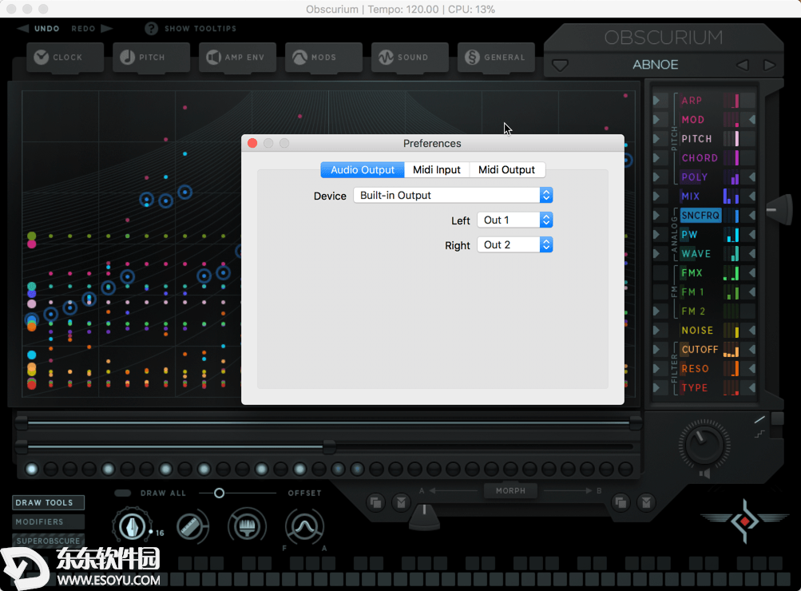The height and width of the screenshot is (591, 801).
Task: Click the left arrow right of RESO
Action: tap(751, 369)
